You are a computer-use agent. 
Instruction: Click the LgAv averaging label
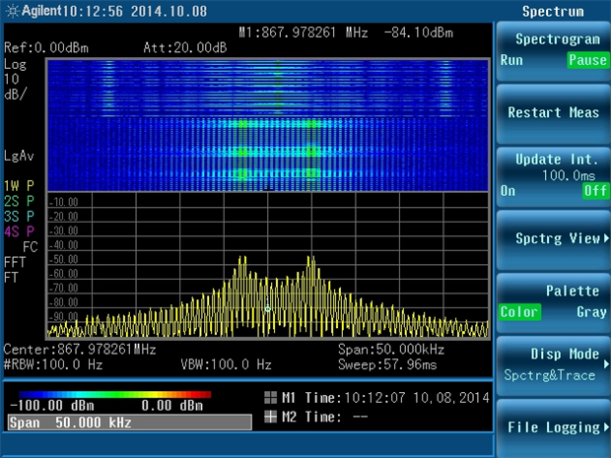pos(19,157)
